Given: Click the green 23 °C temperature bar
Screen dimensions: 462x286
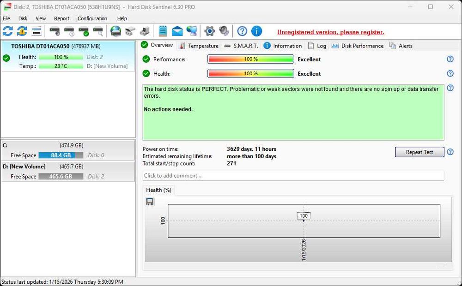Looking at the screenshot, I should click(x=61, y=66).
